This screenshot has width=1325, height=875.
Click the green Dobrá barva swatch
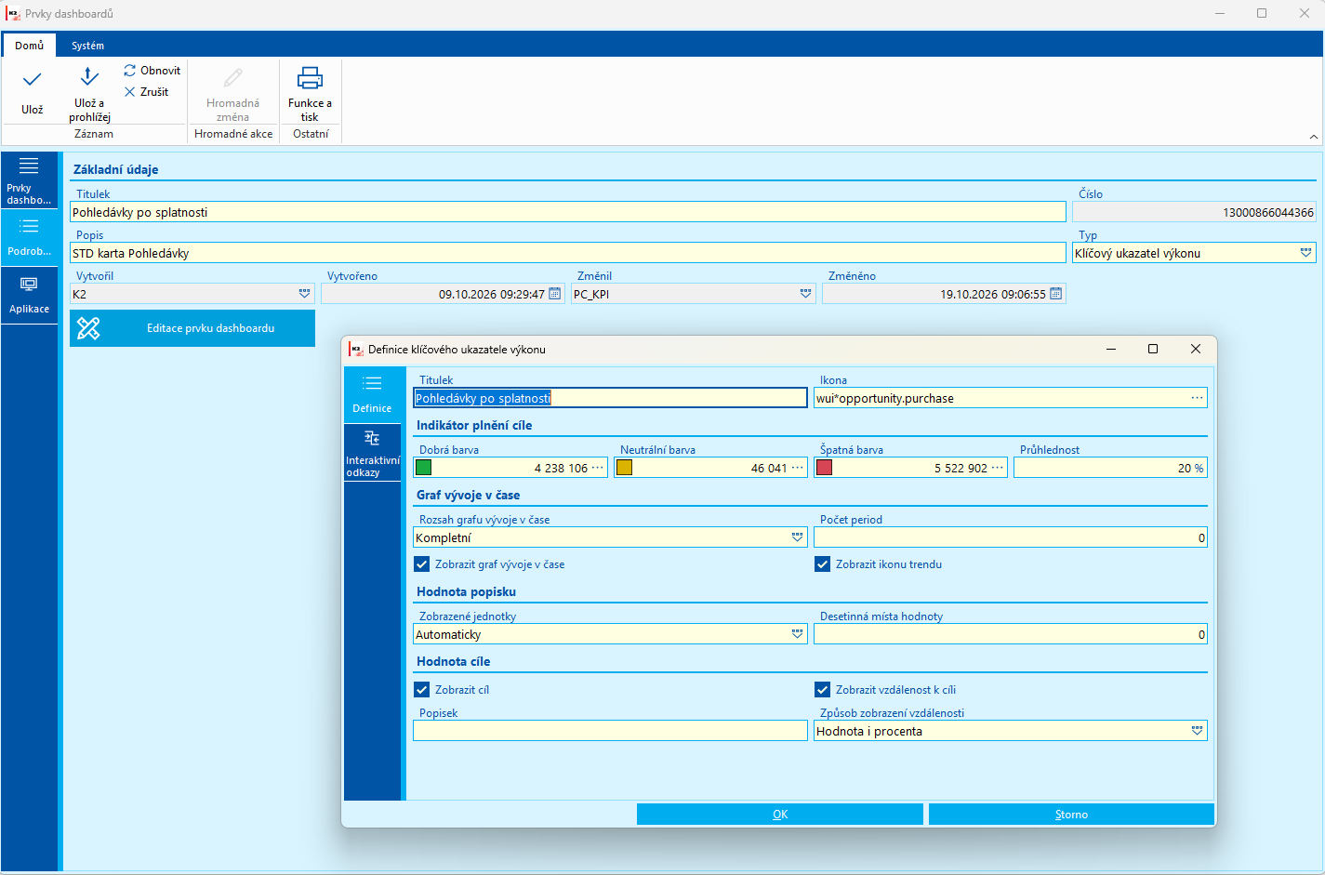click(424, 468)
